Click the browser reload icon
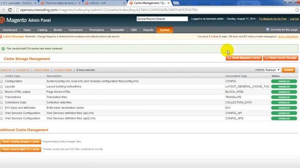Image resolution: width=300 pixels, height=168 pixels. click(x=10, y=10)
